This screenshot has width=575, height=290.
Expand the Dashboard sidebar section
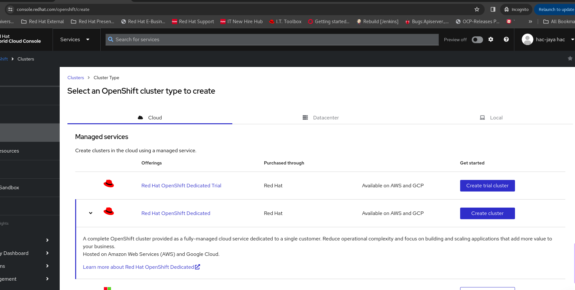pos(30,253)
